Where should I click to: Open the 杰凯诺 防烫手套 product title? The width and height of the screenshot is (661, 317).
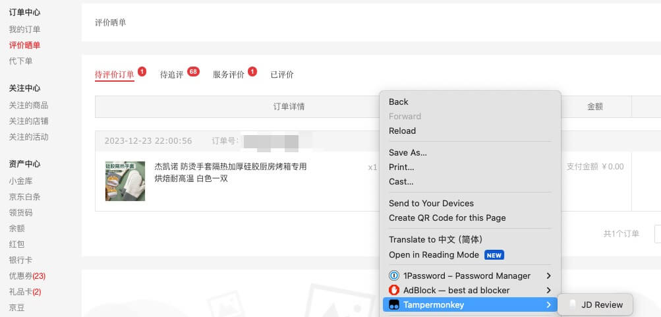tap(231, 173)
